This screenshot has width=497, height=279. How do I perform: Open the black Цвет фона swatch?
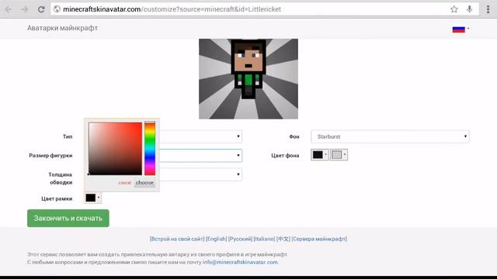tap(319, 155)
